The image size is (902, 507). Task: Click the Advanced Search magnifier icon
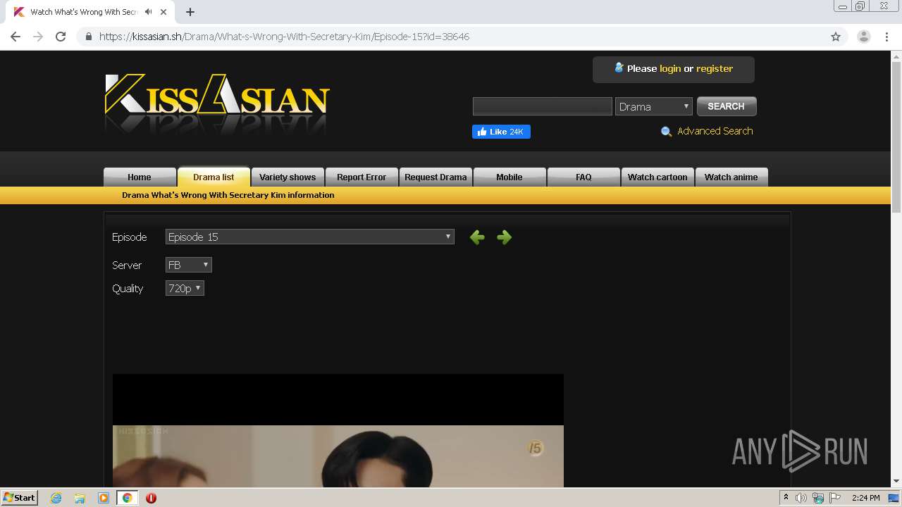(x=666, y=132)
